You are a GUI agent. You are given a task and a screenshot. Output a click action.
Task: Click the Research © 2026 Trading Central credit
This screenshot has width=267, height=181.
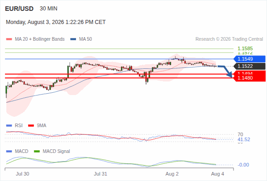[229, 39]
